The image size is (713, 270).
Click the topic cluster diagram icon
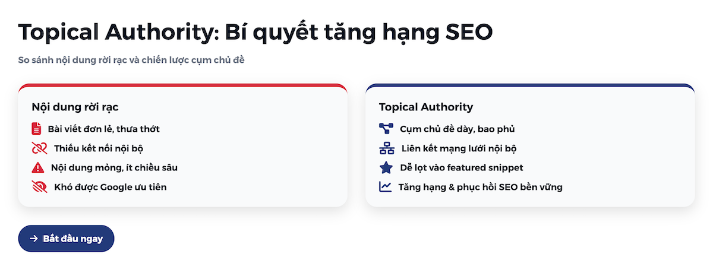pyautogui.click(x=386, y=129)
